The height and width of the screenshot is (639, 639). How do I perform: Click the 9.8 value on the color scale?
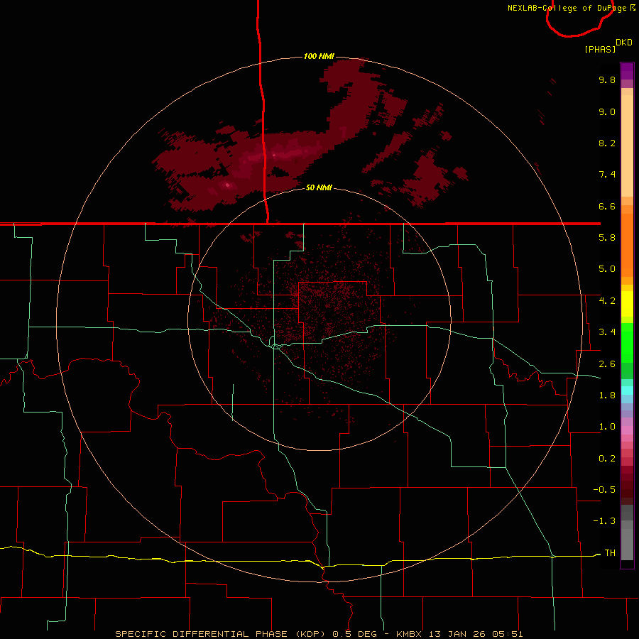[607, 80]
